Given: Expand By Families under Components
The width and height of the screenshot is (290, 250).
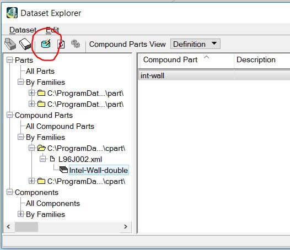Looking at the screenshot, I should point(20,214).
